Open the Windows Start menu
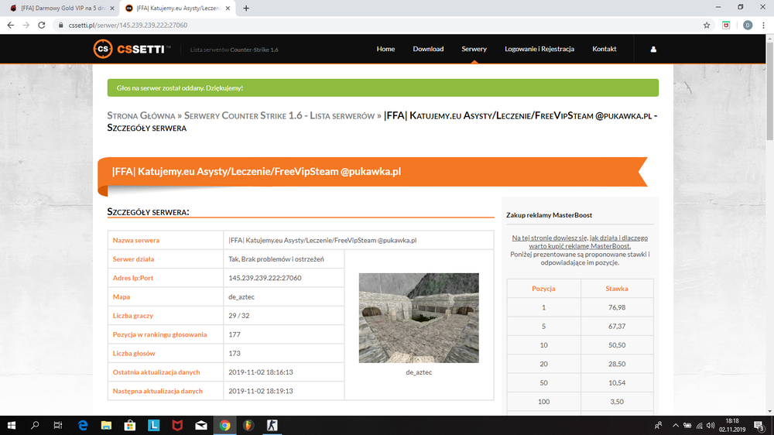Screen dimensions: 774x435 point(12,425)
